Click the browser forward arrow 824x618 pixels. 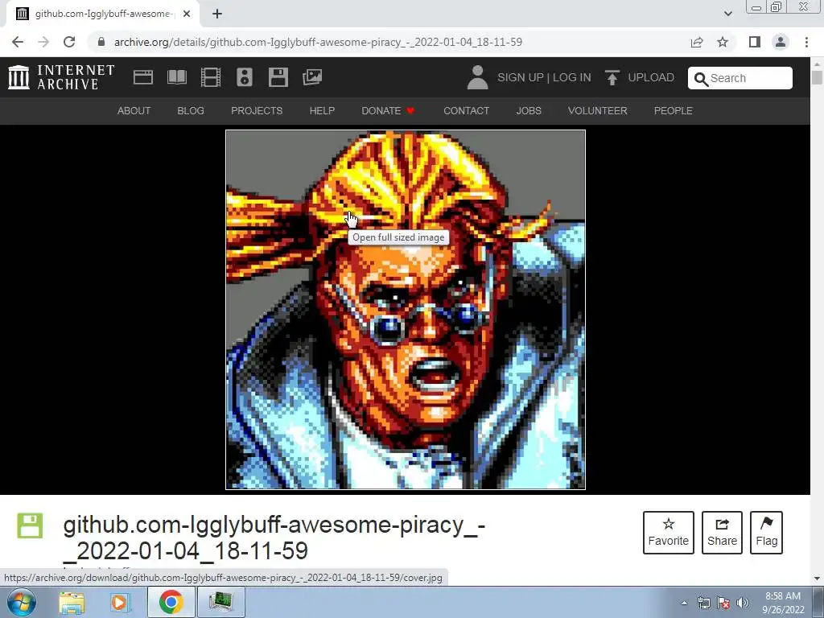point(43,42)
